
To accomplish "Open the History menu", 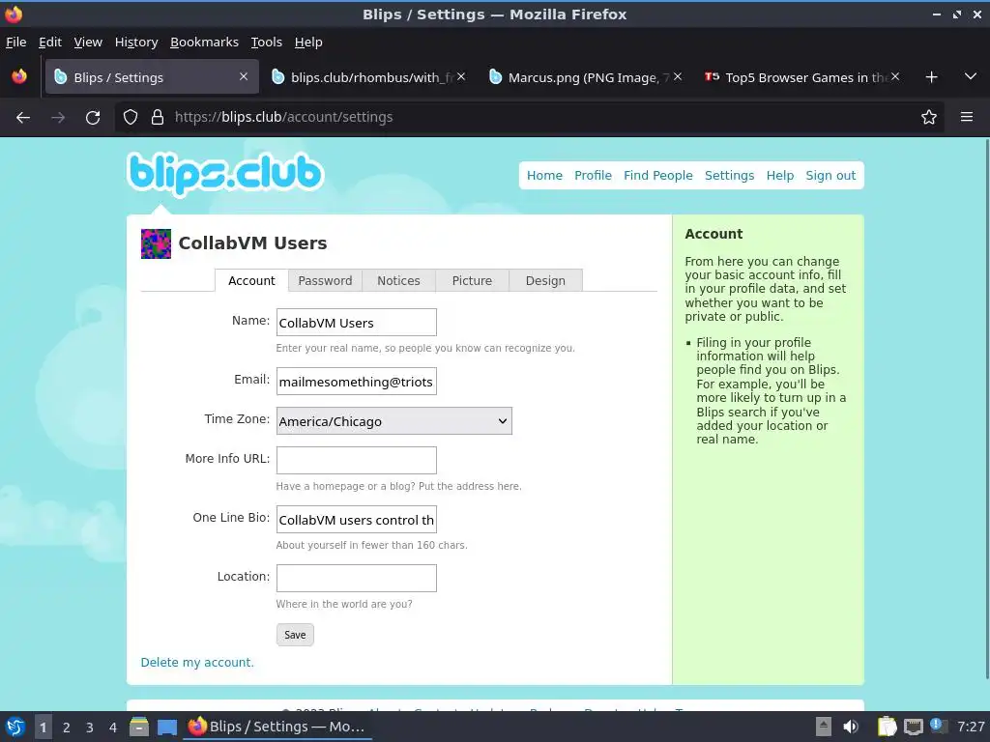I will [x=136, y=43].
